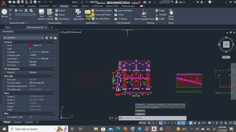Screen dimensions: 236x132
Task: Click the Windows taskbar search box
Action: [x=38, y=129]
